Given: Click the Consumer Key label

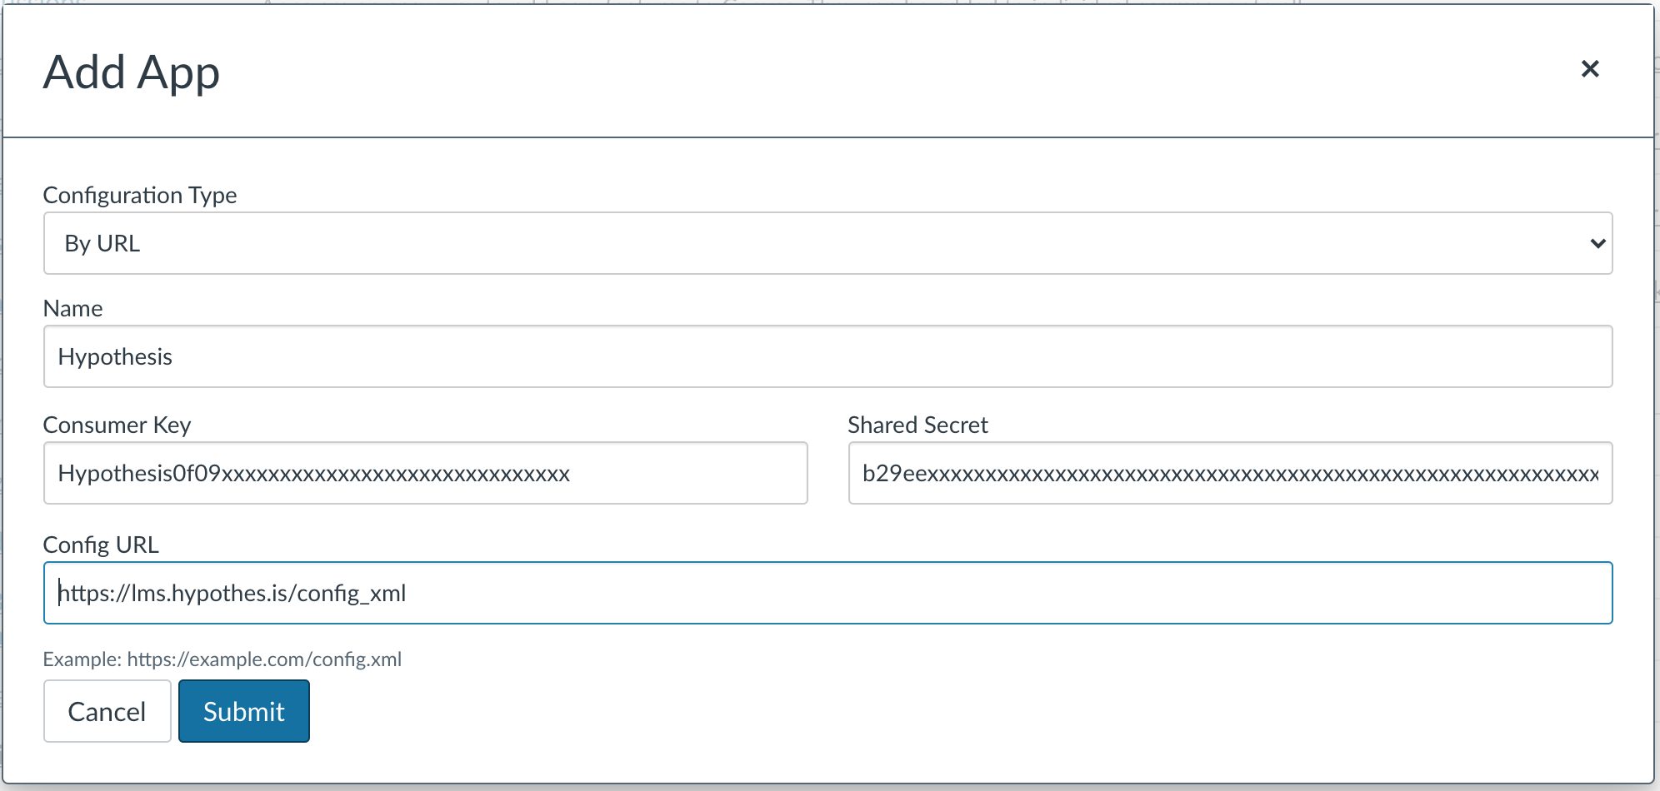Looking at the screenshot, I should coord(117,425).
